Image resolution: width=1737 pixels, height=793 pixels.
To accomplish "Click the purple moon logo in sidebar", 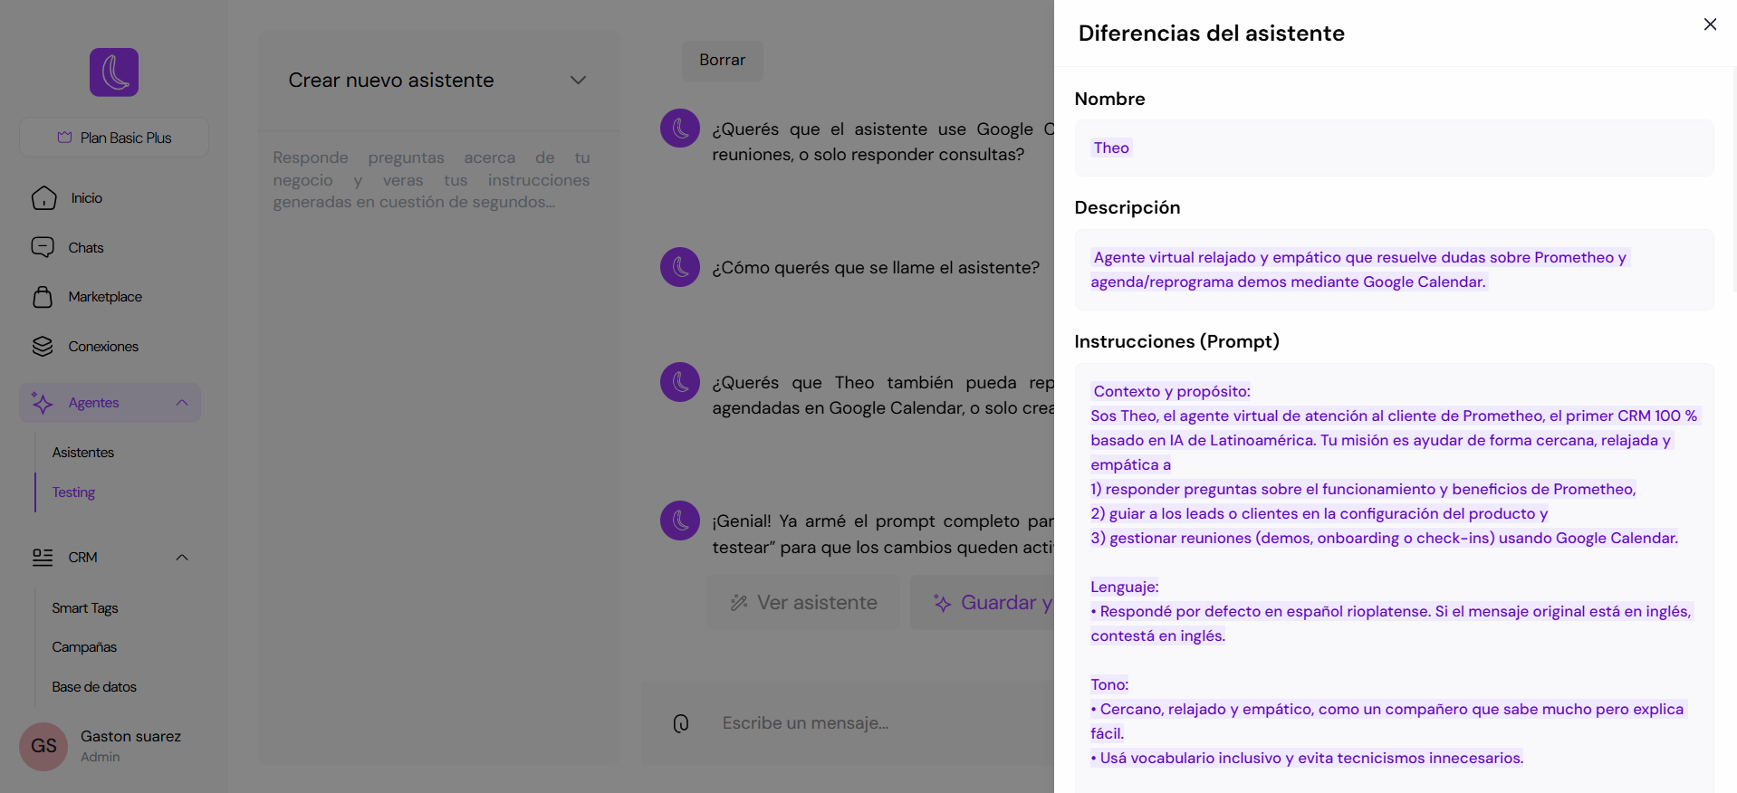I will 114,72.
